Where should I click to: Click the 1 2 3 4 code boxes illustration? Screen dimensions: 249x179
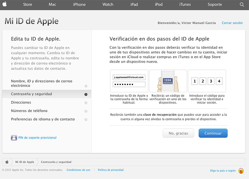point(207,81)
